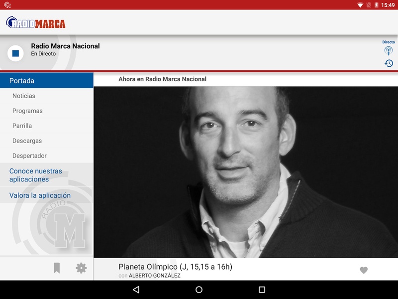The width and height of the screenshot is (398, 299).
Task: Tap the Android back navigation button
Action: click(136, 290)
